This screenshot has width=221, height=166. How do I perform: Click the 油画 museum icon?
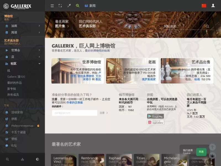point(7,26)
